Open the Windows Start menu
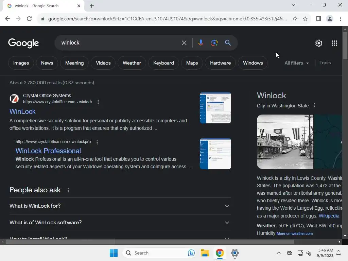Screen dimensions: 348x261 [x=114, y=253]
